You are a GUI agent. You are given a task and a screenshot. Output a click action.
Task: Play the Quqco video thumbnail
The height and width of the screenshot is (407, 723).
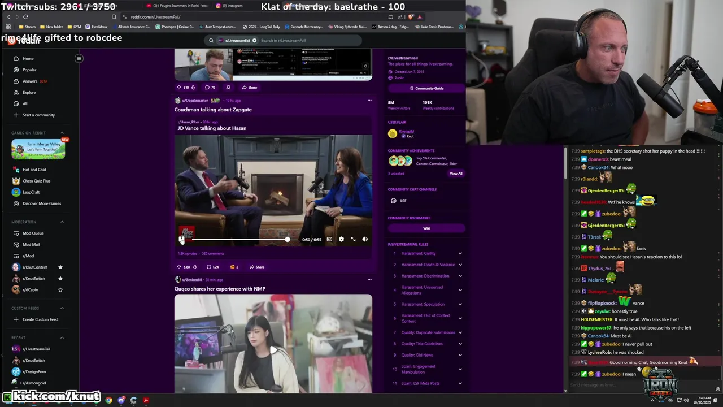(273, 350)
